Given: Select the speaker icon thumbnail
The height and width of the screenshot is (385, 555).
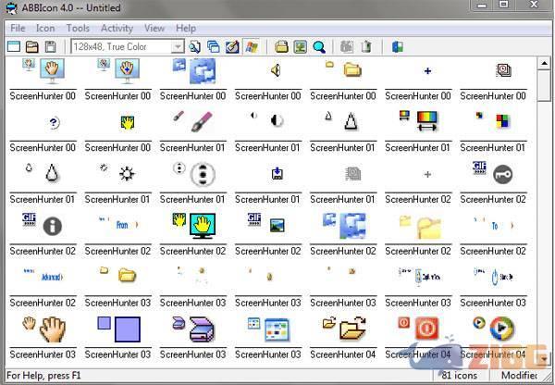Looking at the screenshot, I should tap(275, 70).
